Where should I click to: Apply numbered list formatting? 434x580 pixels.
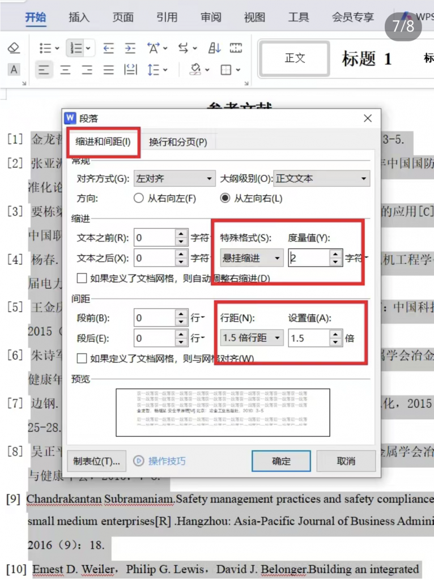(x=76, y=48)
